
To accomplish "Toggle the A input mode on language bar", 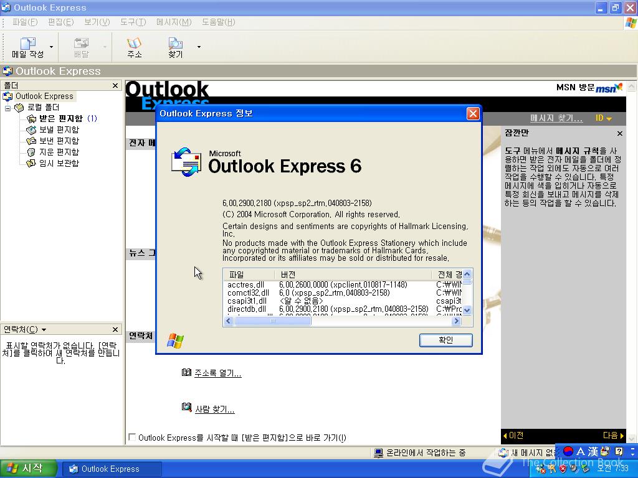I will pos(581,451).
